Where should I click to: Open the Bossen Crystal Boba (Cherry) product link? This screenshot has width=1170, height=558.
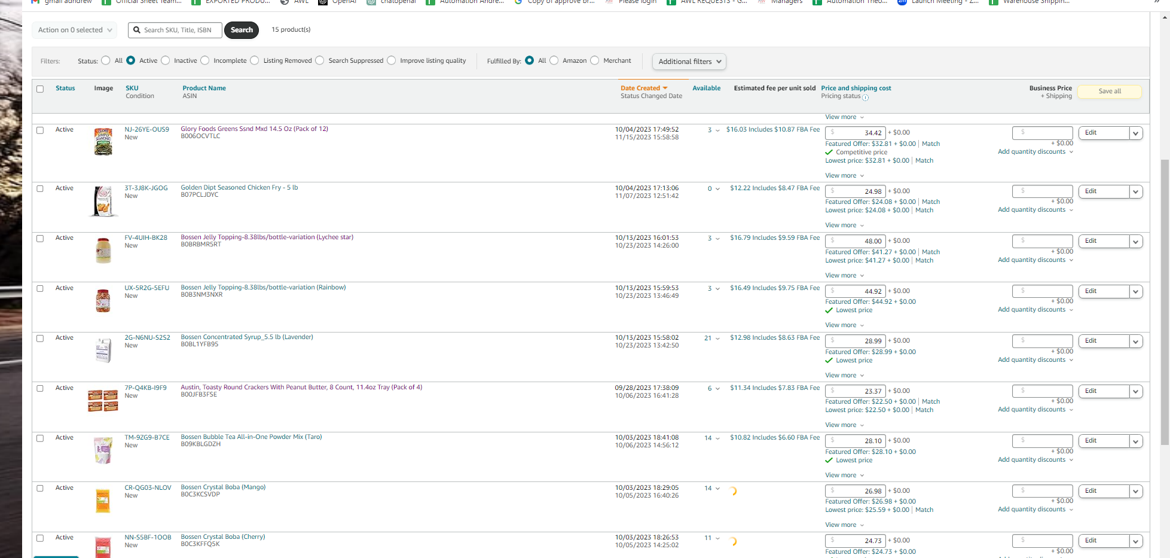tap(223, 537)
